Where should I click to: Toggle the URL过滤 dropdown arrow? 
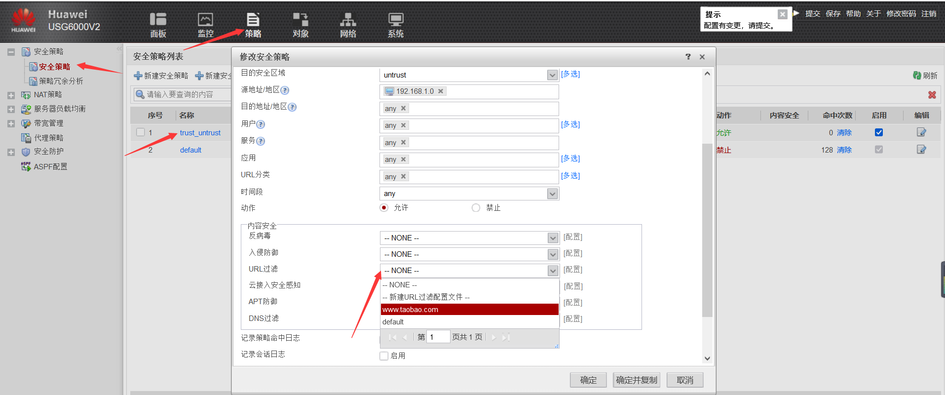point(553,271)
